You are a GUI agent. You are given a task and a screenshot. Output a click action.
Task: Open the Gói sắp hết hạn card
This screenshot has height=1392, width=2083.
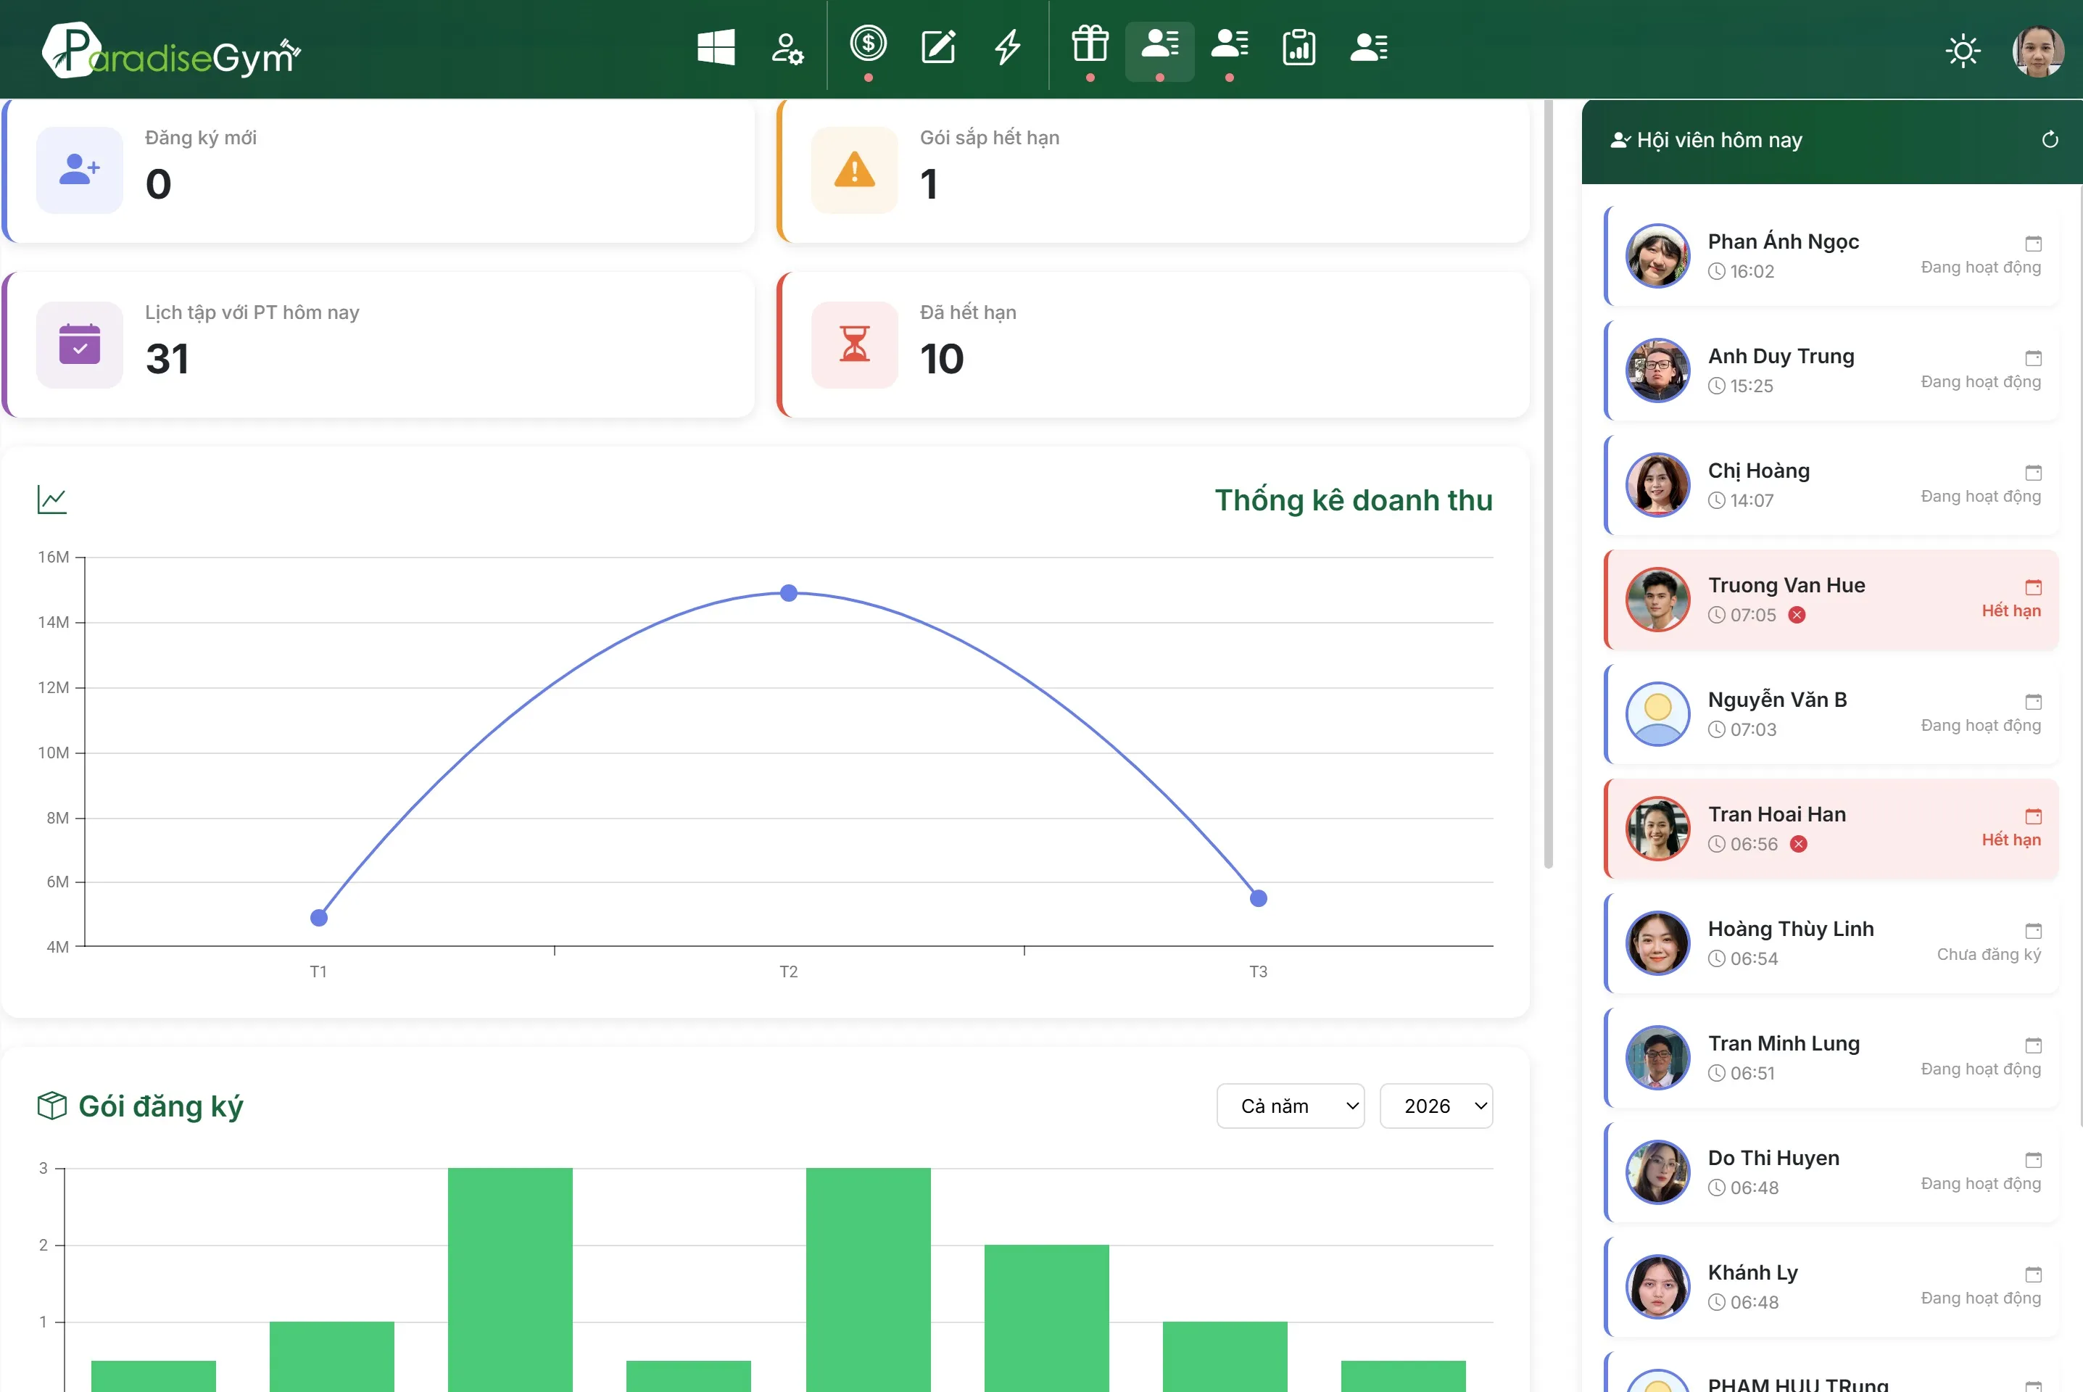tap(1152, 170)
